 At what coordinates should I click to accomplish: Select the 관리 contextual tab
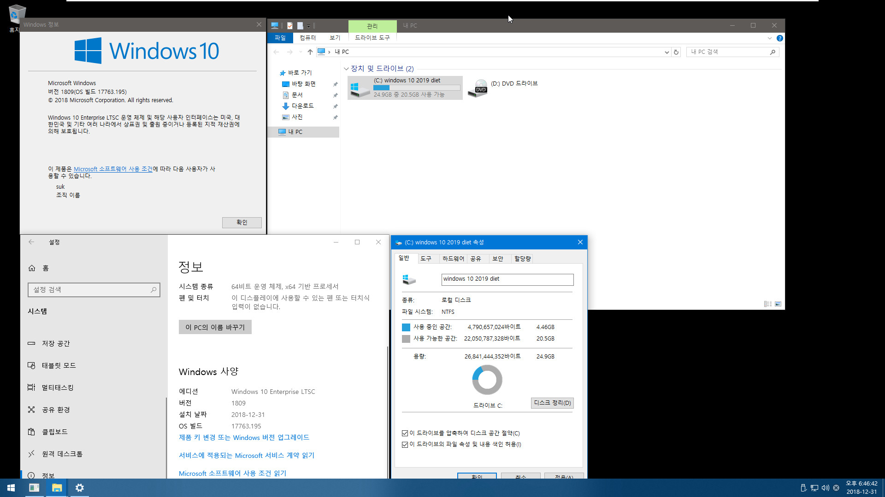coord(372,26)
